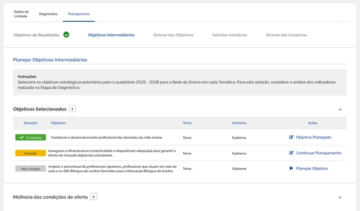Click the Subtema column header
The height and width of the screenshot is (211, 360).
239,123
